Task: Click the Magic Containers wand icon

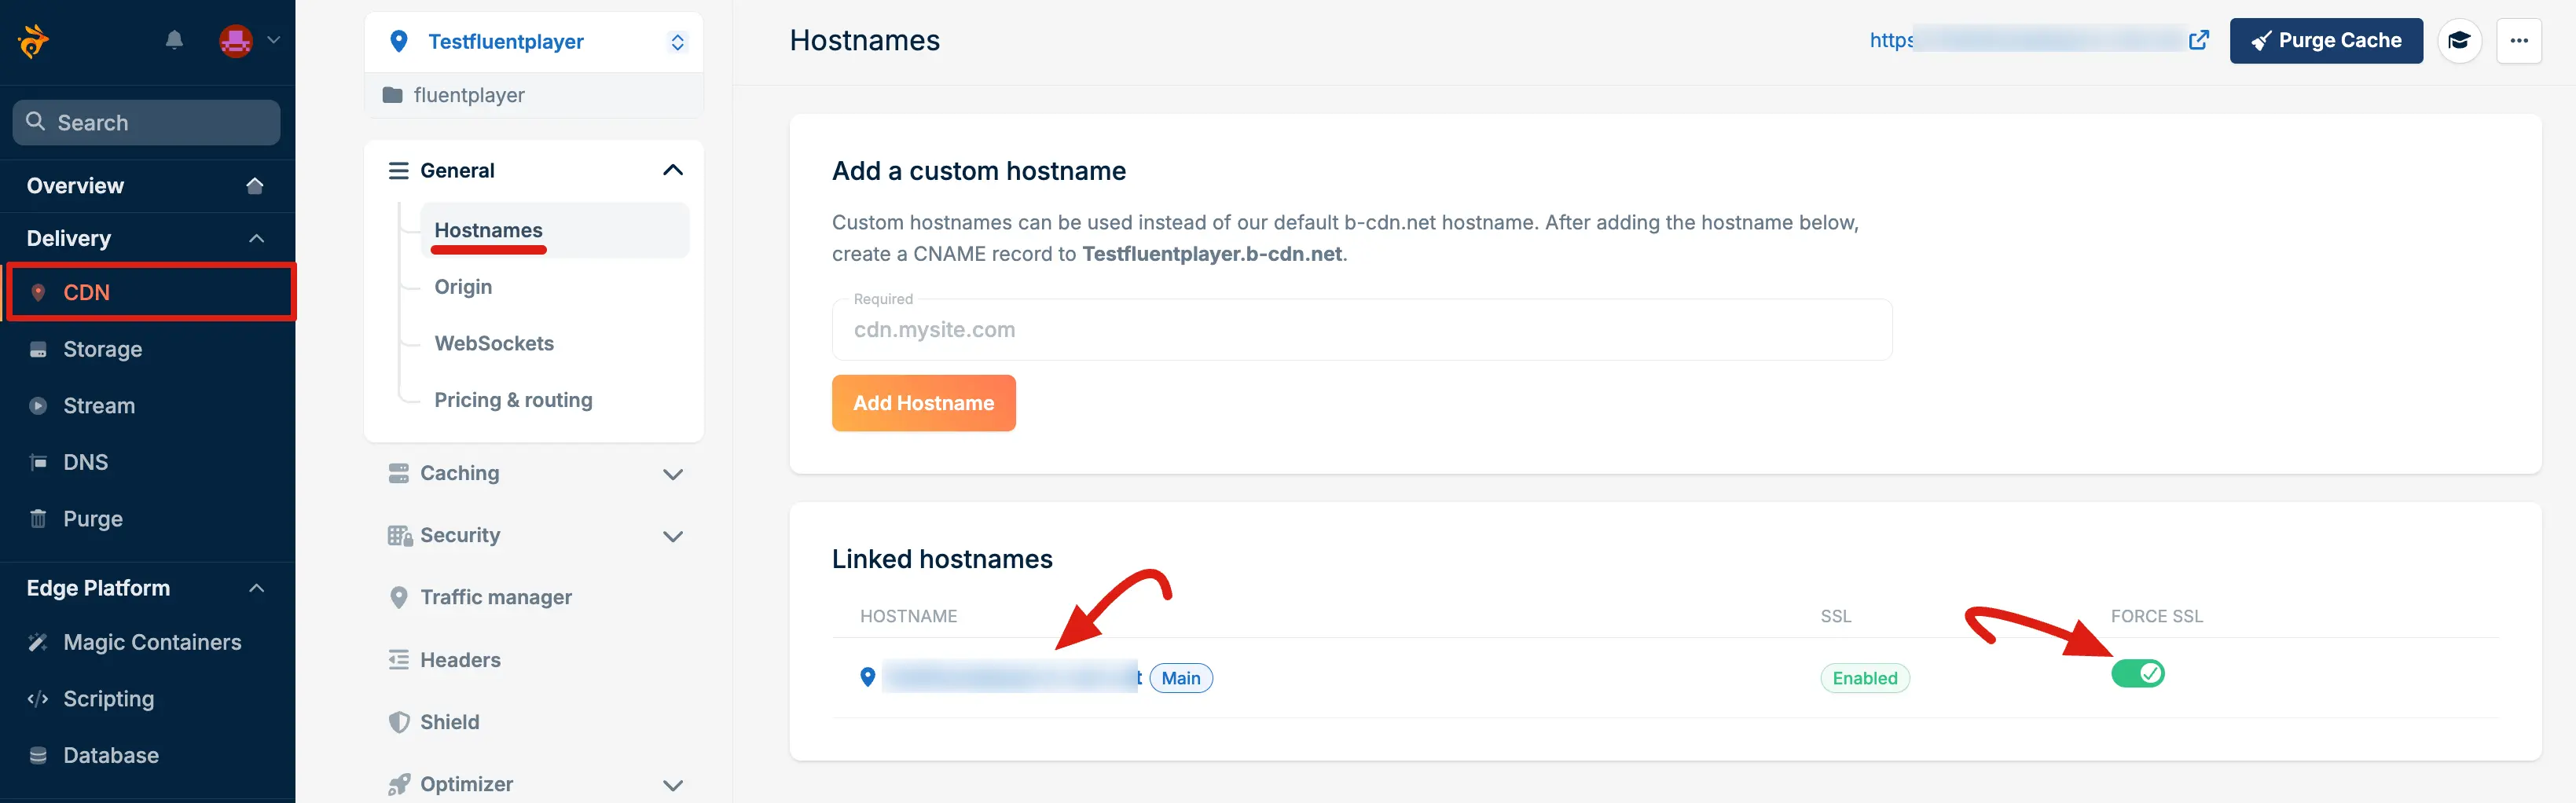Action: [x=38, y=642]
